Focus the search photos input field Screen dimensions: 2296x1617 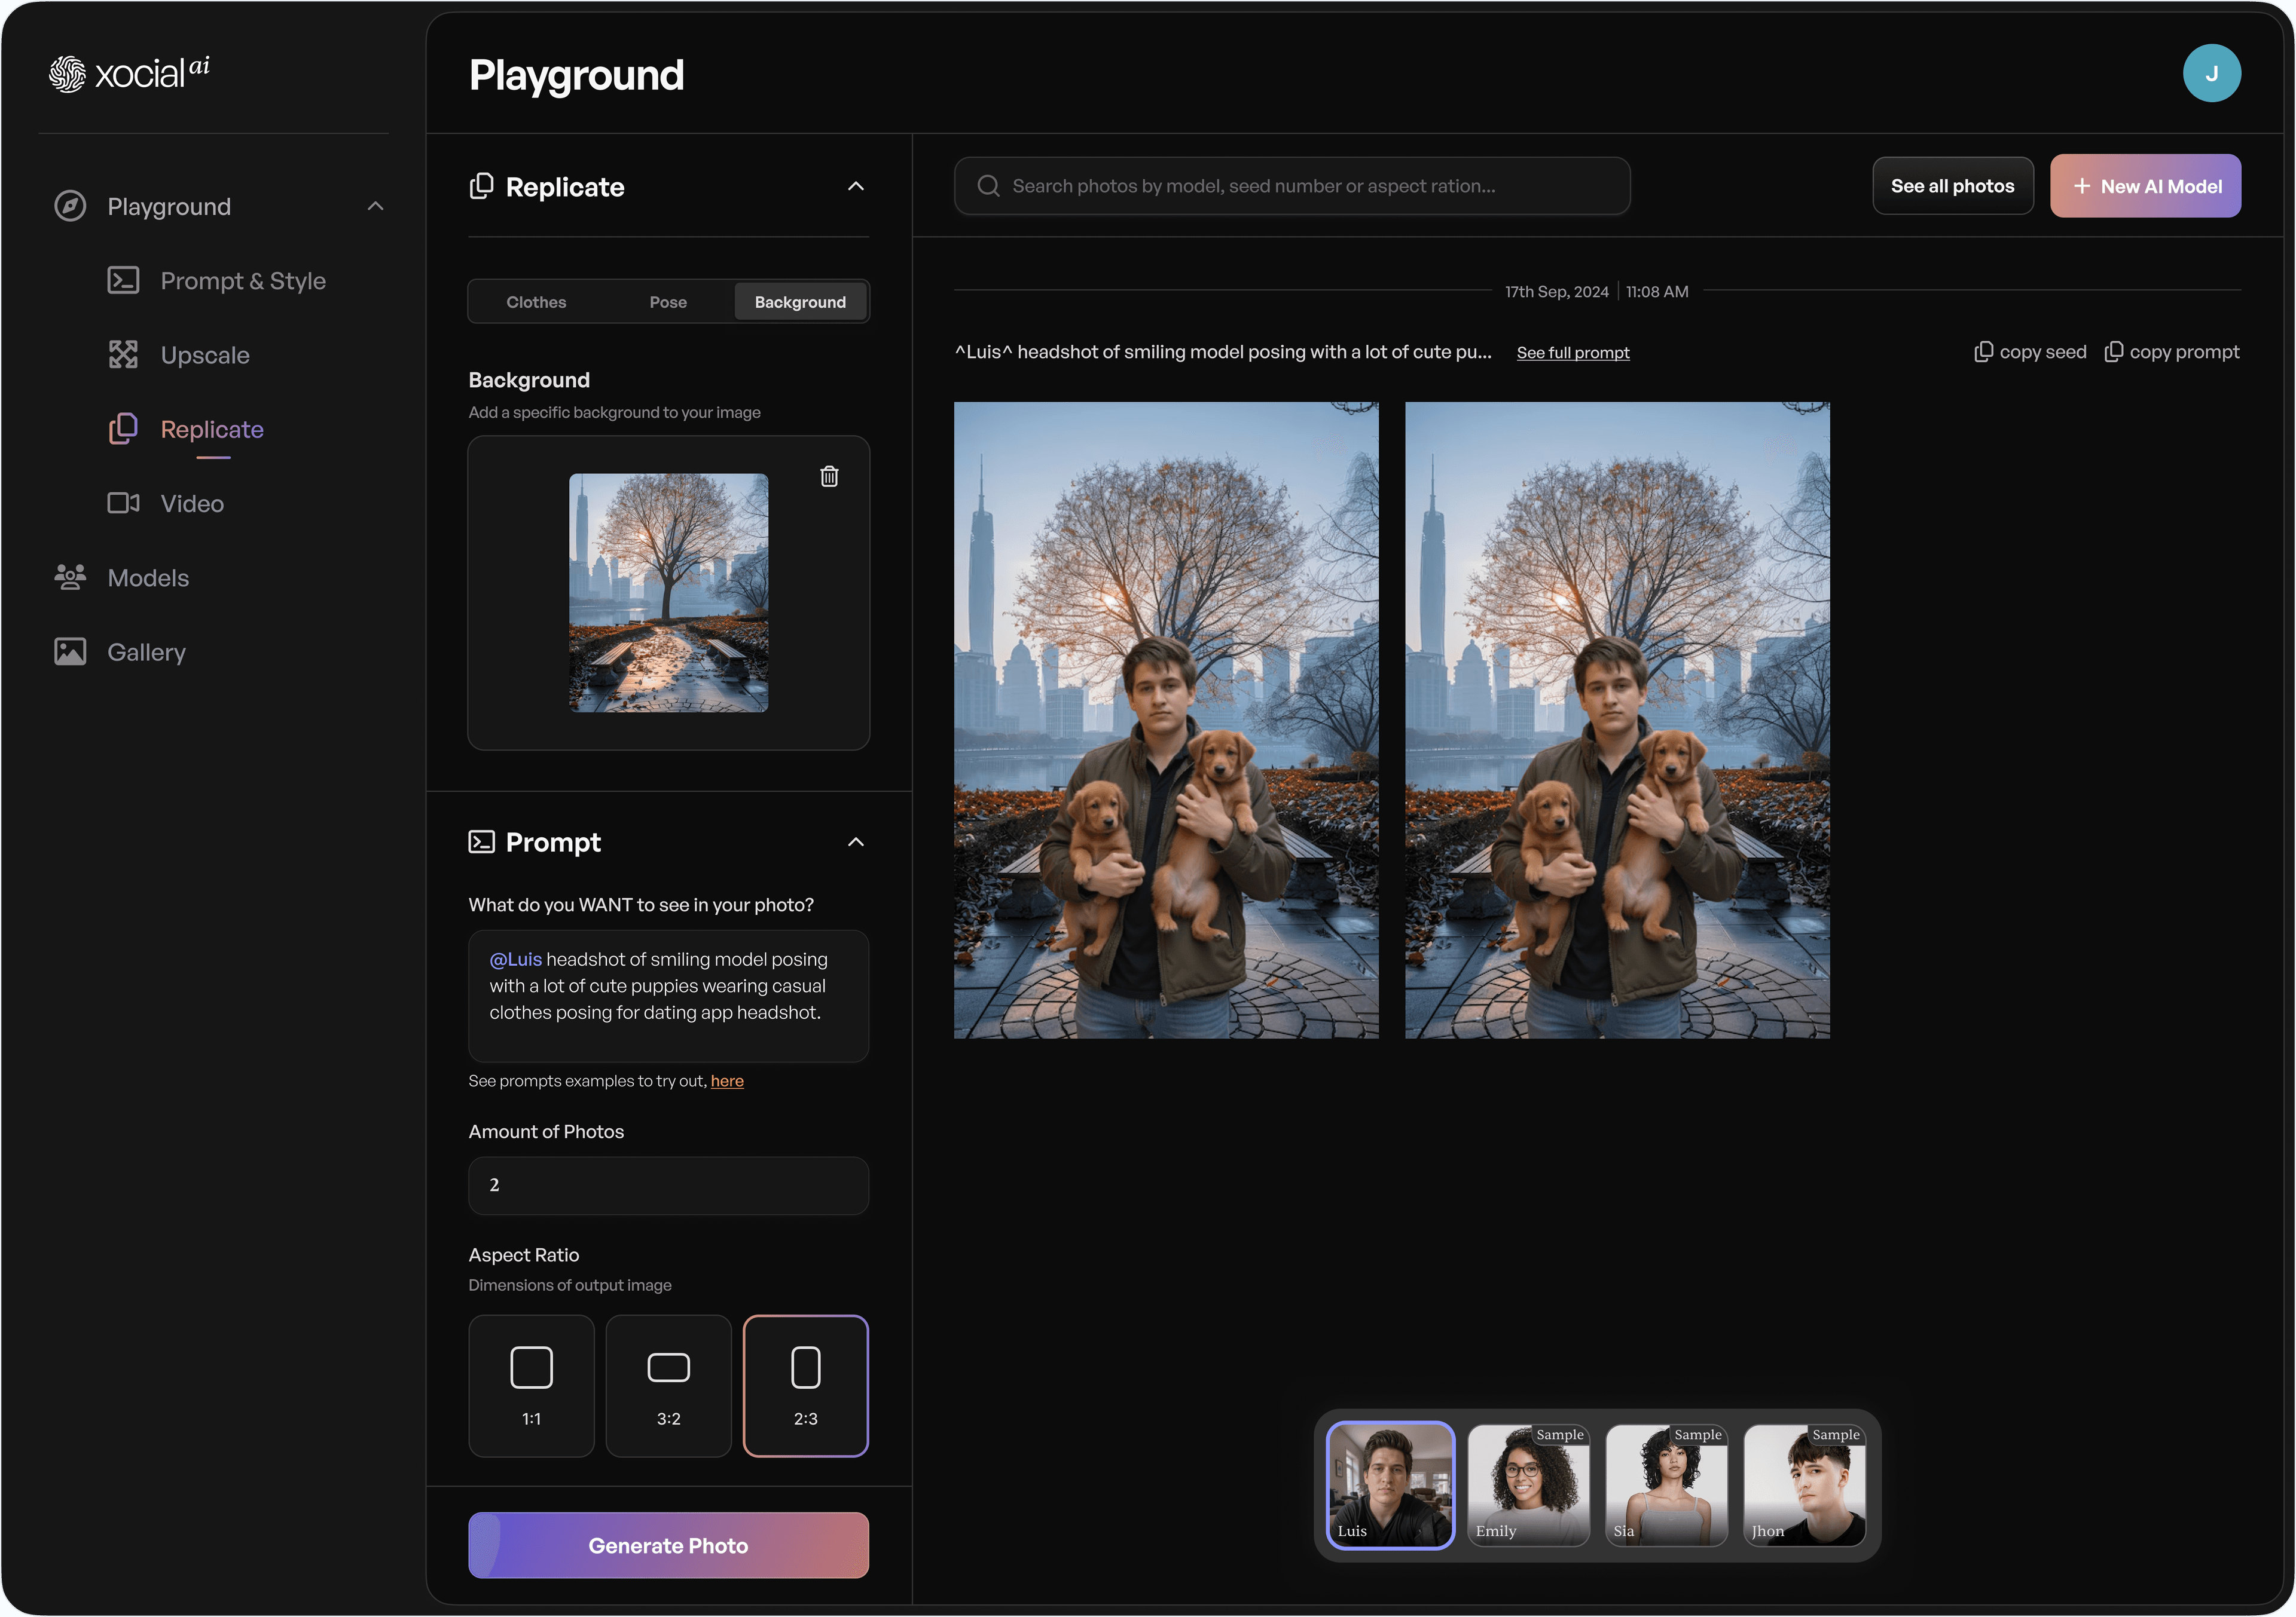pyautogui.click(x=1292, y=186)
